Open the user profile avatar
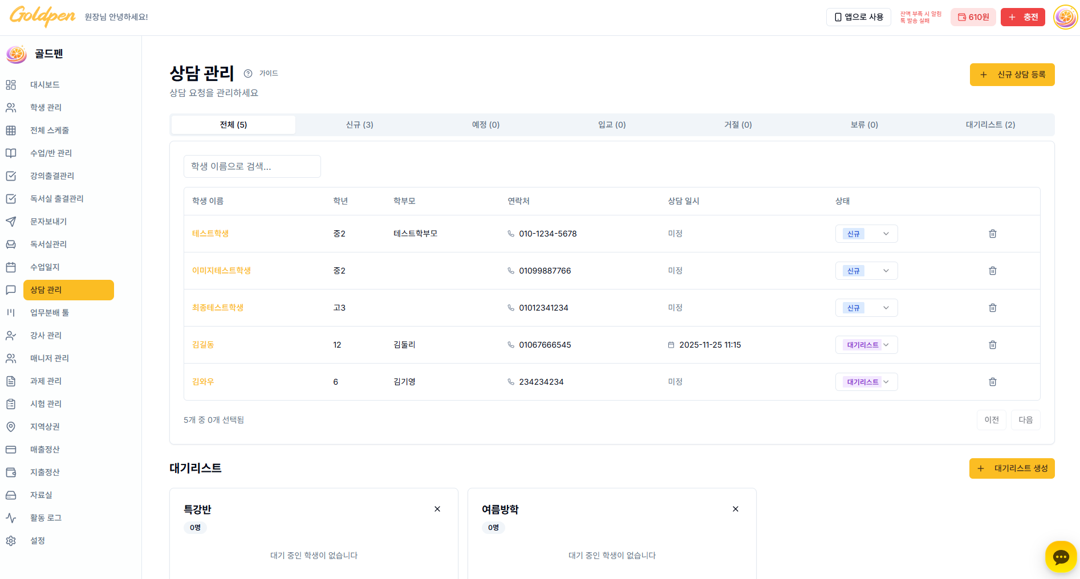The height and width of the screenshot is (579, 1080). [1065, 17]
